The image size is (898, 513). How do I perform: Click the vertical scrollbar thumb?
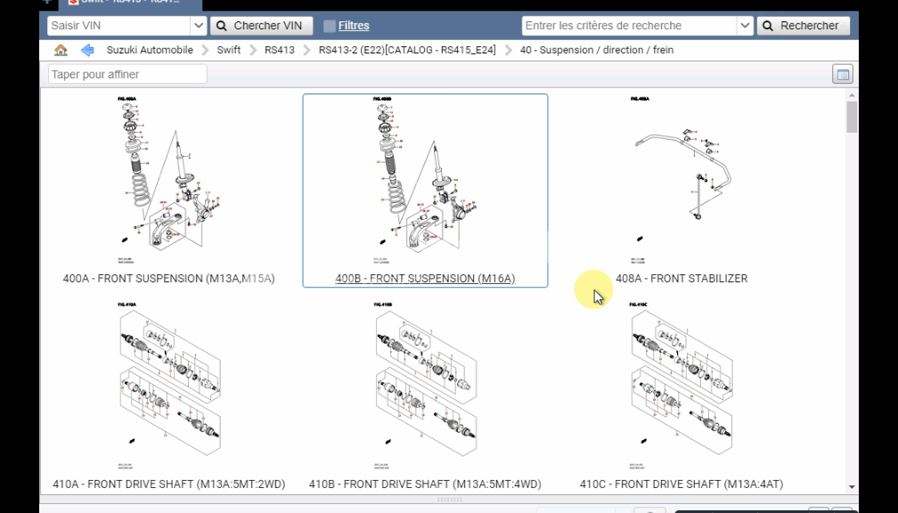(x=852, y=117)
